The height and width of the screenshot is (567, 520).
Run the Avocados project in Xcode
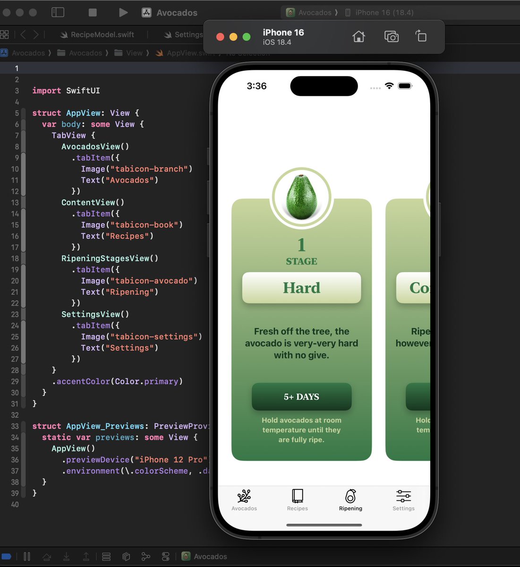tap(123, 12)
